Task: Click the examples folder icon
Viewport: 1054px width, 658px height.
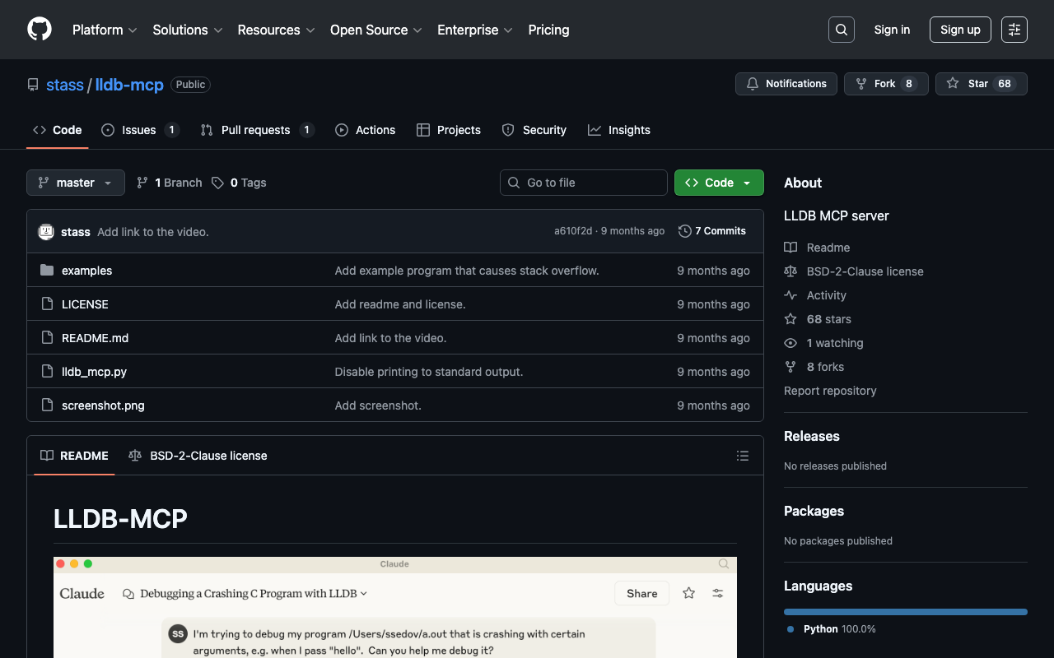Action: pos(47,271)
